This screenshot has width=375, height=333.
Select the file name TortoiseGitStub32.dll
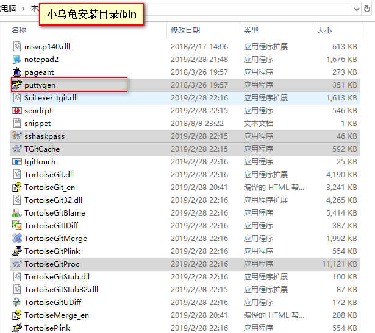(61, 290)
